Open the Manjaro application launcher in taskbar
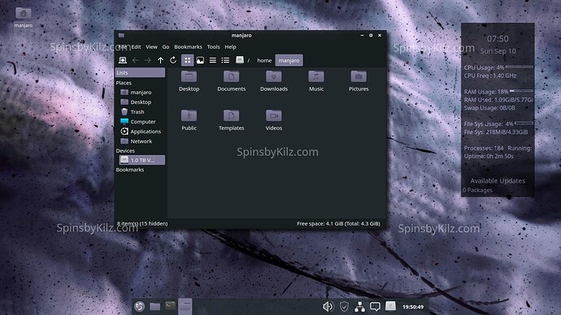Screen dimensions: 561x315 (140, 306)
